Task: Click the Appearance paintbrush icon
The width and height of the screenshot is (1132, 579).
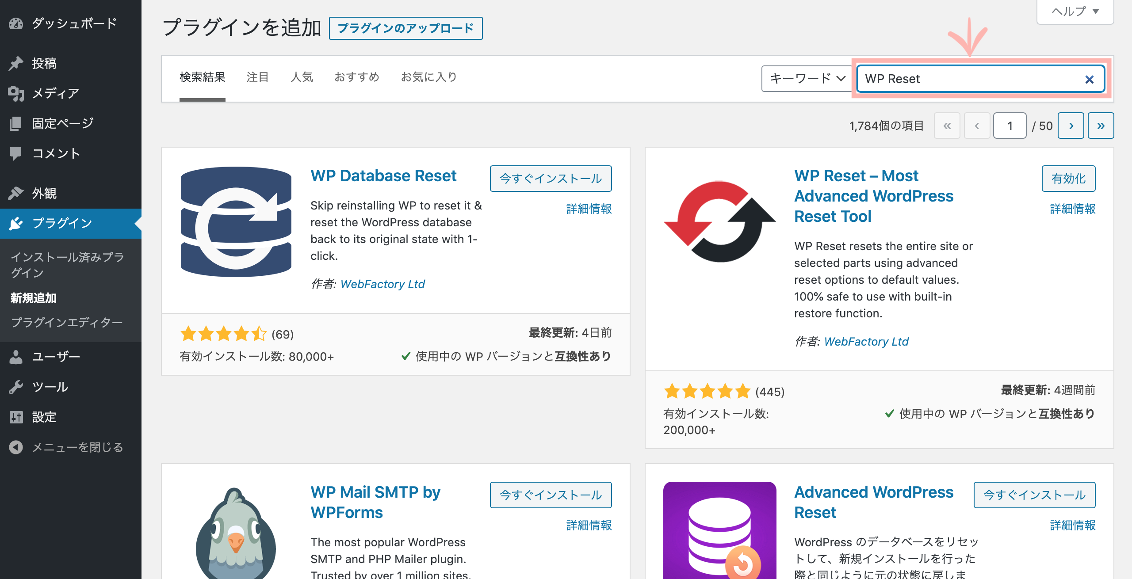Action: 16,193
